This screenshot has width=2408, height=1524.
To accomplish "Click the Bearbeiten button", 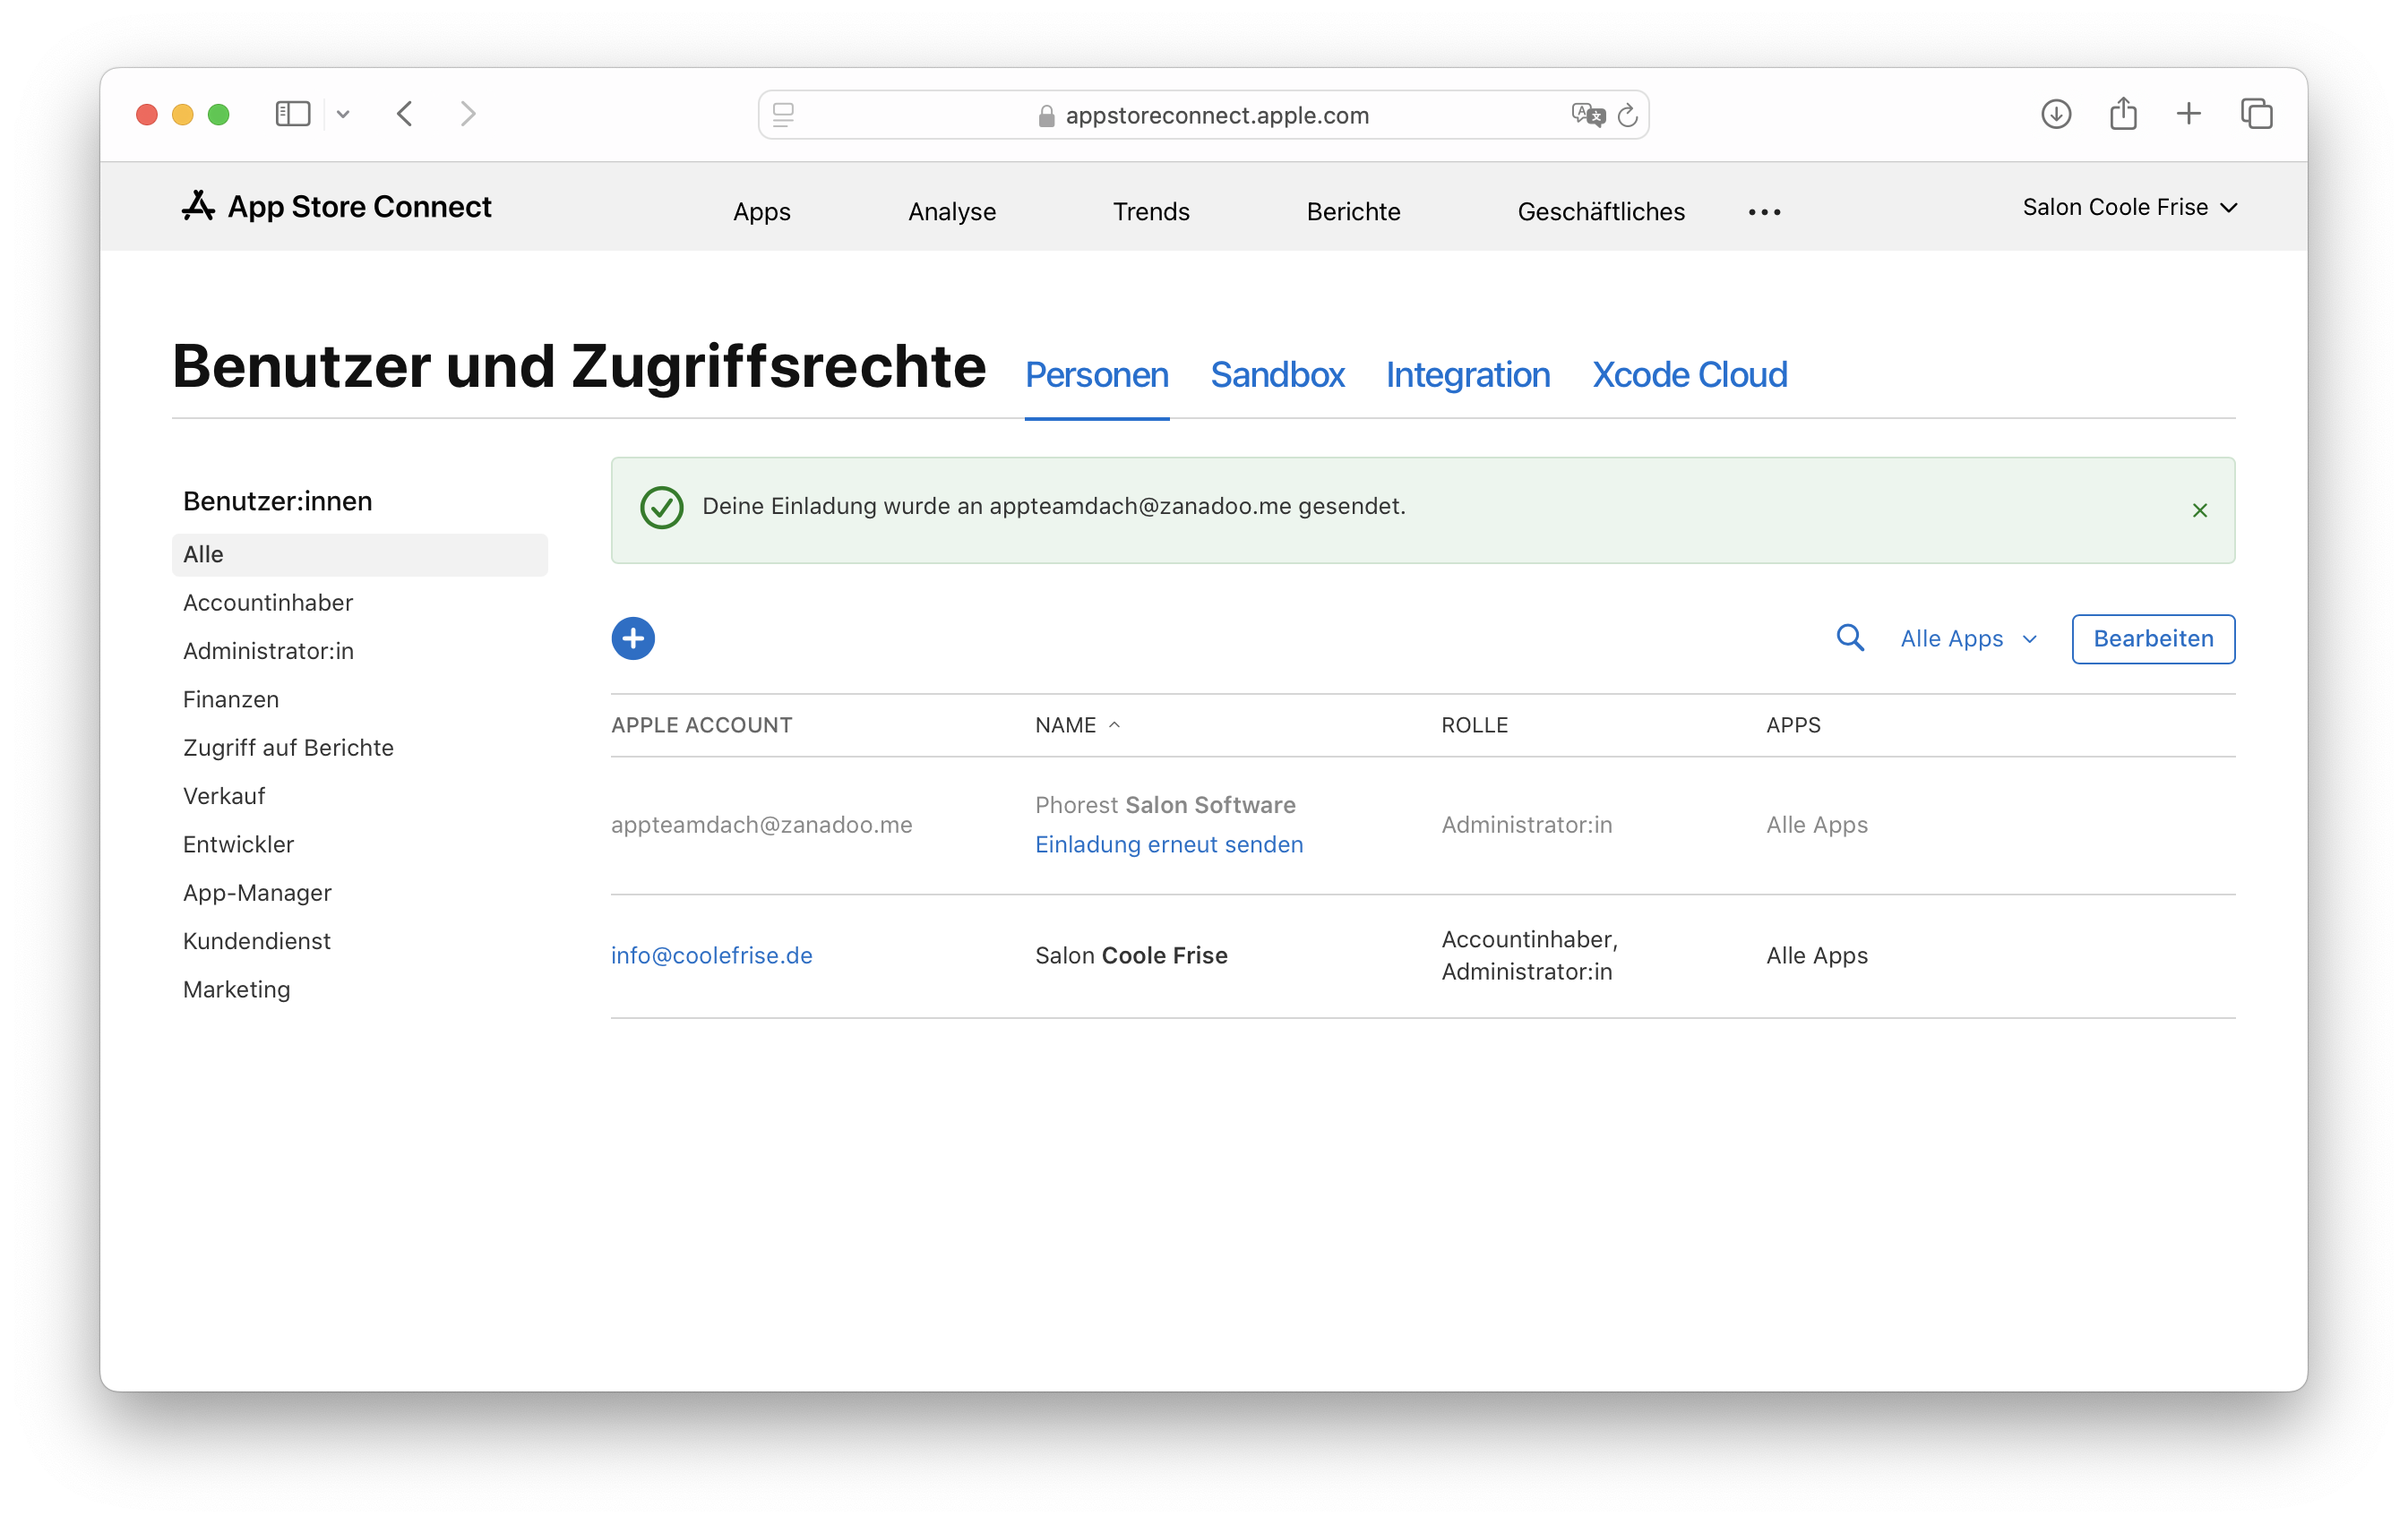I will click(x=2152, y=638).
